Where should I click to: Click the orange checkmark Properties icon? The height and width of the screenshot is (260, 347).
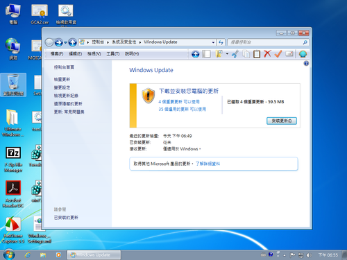tap(278, 54)
